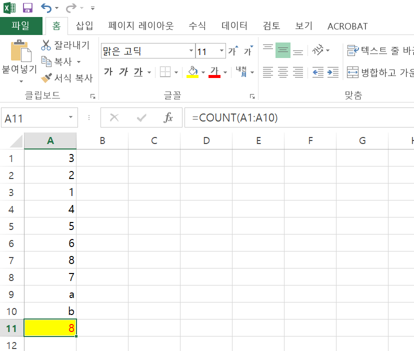414x351 pixels.
Task: Open the 파일 tab
Action: coord(21,26)
